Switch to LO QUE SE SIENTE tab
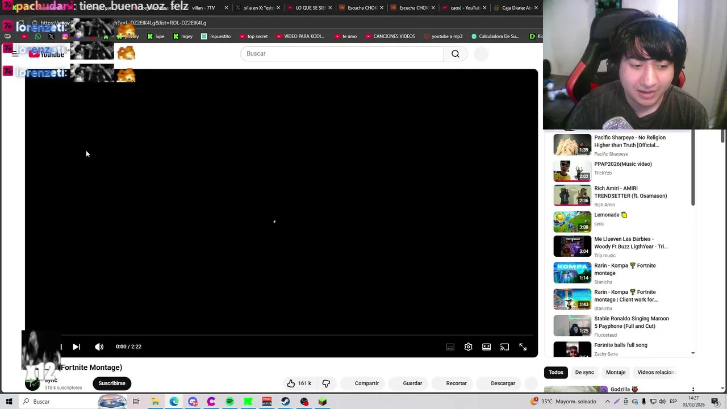Viewport: 727px width, 409px height. 311,8
